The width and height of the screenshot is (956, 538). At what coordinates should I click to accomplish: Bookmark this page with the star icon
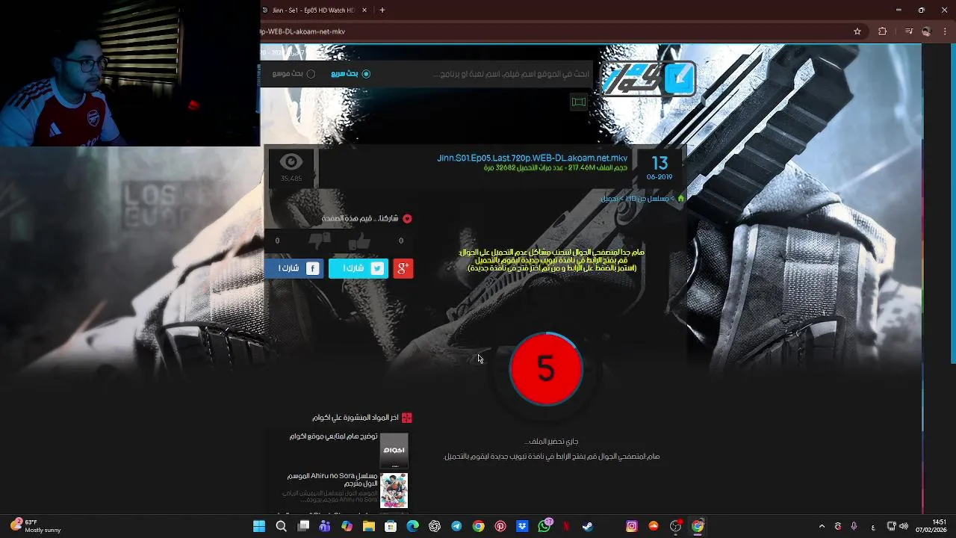point(857,31)
